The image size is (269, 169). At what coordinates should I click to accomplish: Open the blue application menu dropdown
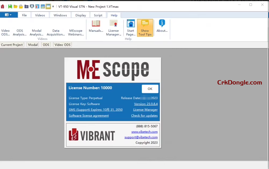click(9, 15)
